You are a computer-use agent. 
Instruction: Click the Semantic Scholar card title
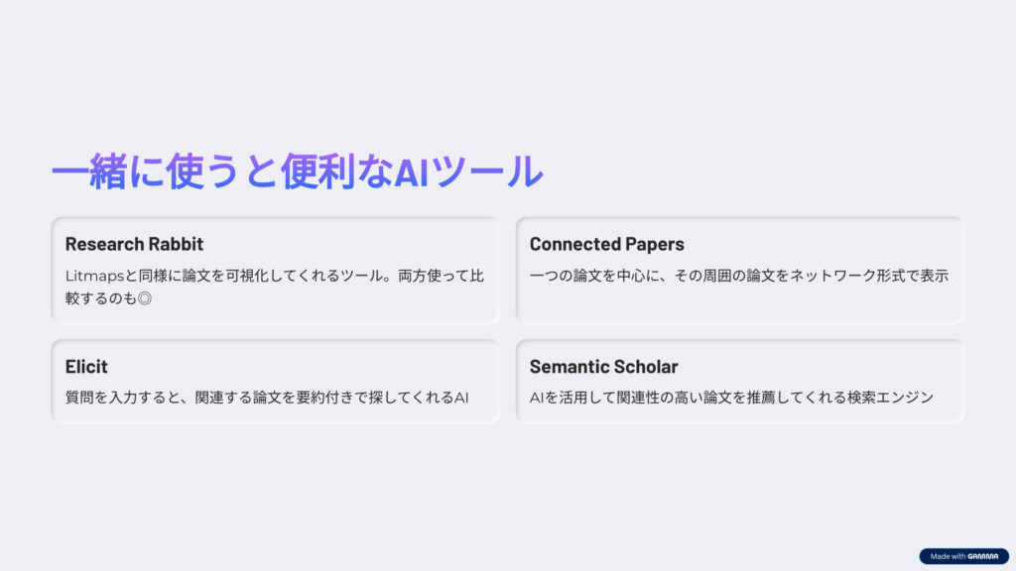click(603, 367)
